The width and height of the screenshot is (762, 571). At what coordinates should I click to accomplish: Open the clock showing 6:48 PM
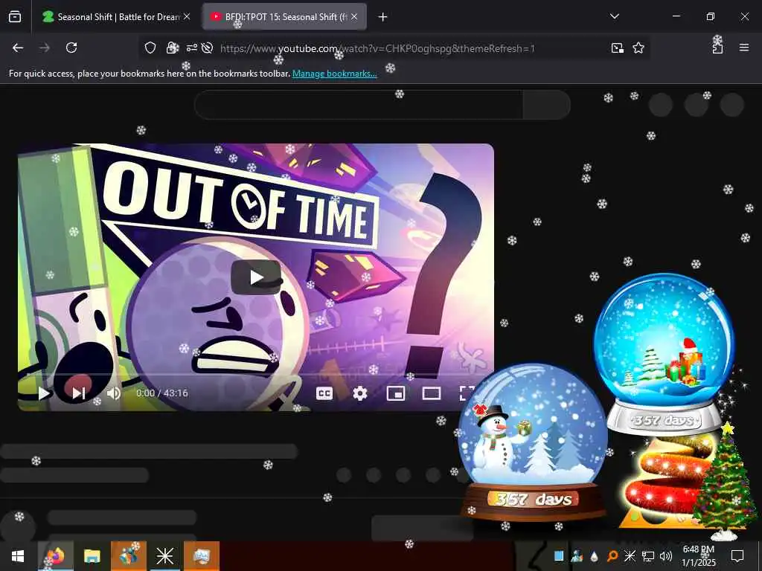coord(698,556)
